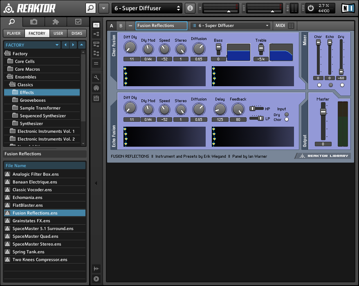This screenshot has width=359, height=286.
Task: Open the Factory root folder
Action: tap(42, 54)
